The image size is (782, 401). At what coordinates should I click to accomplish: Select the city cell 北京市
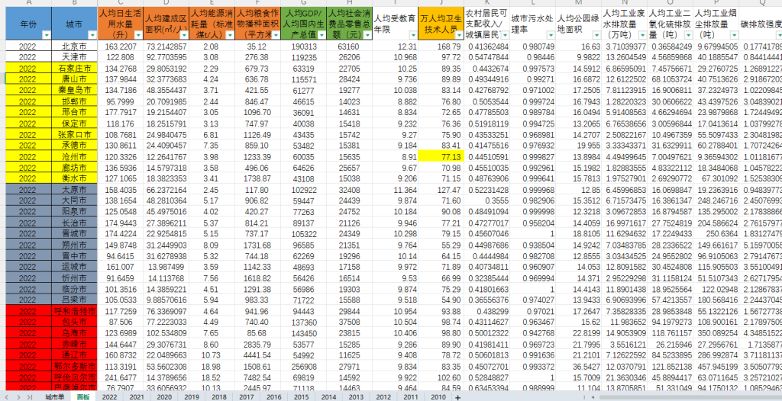[74, 47]
